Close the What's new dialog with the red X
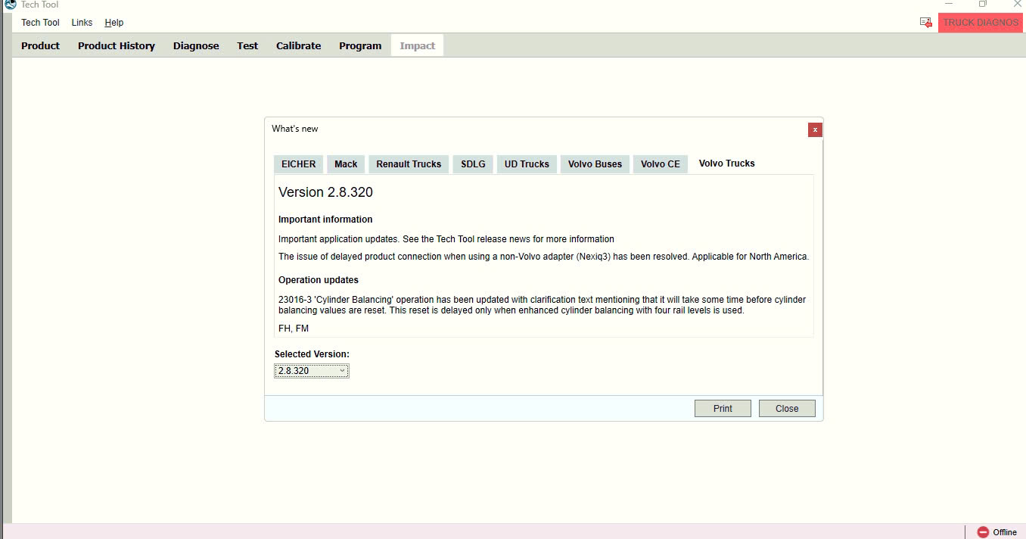This screenshot has width=1026, height=539. coord(815,129)
